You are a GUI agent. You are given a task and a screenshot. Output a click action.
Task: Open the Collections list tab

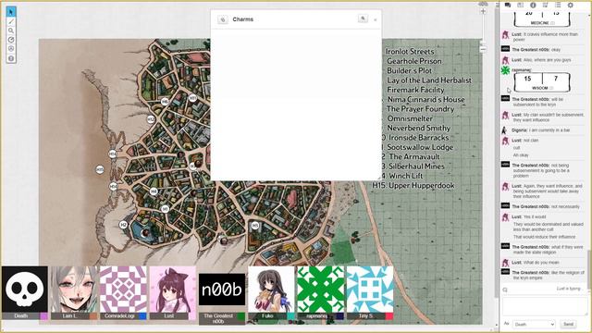558,5
